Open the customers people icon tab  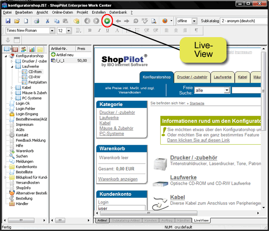(x=24, y=49)
